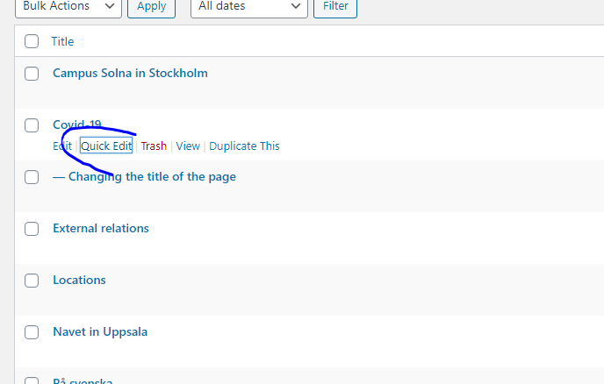Check the External relations page checkbox
Screen dimensions: 604x384
click(x=32, y=229)
